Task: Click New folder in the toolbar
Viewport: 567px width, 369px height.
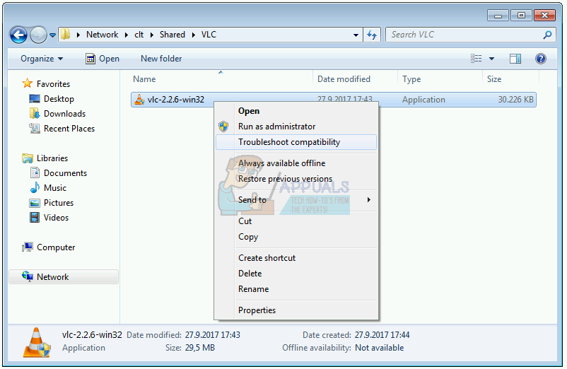Action: 161,59
